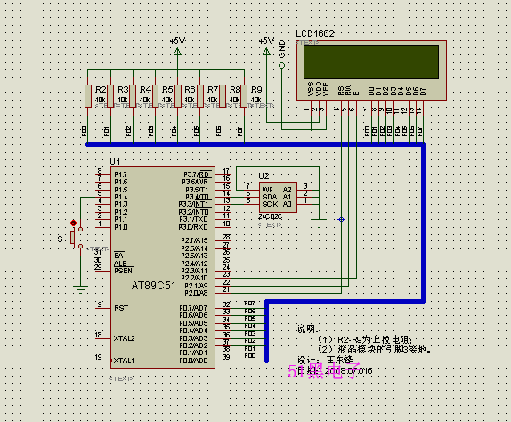
Task: Click the LCD1602 label text
Action: [315, 33]
